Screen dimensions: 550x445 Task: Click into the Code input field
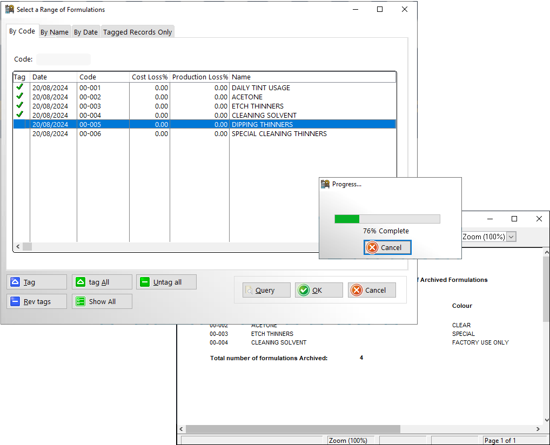(x=63, y=59)
